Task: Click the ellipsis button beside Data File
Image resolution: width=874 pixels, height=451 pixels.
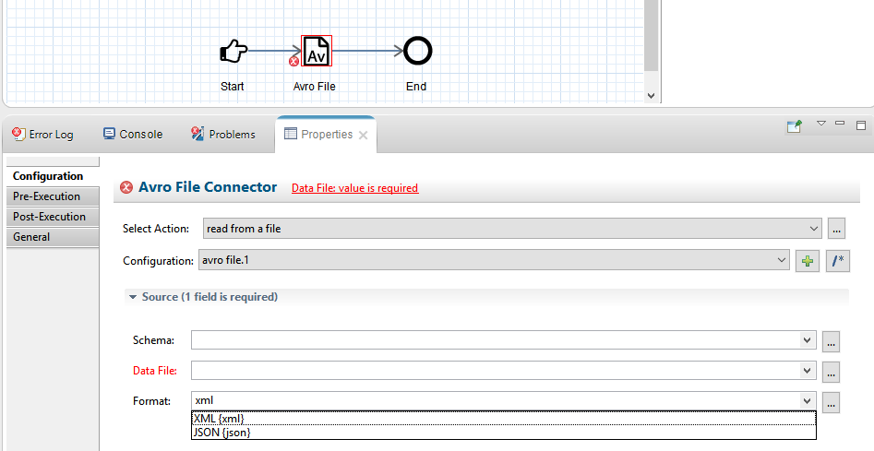Action: 831,372
